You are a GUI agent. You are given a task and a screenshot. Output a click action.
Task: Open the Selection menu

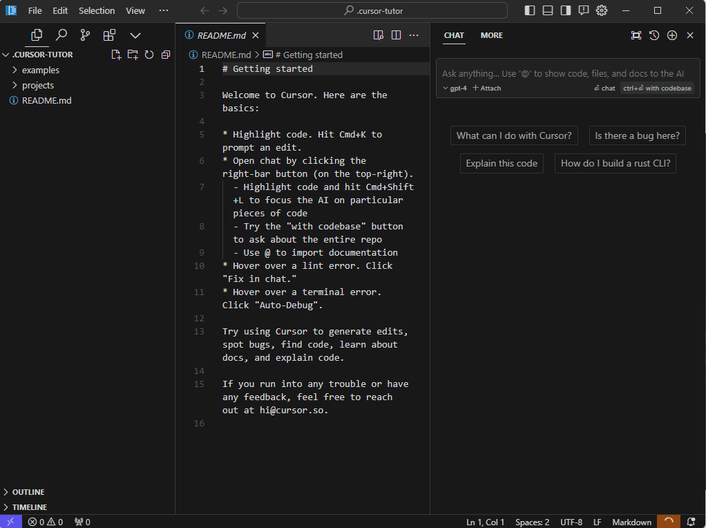tap(97, 10)
